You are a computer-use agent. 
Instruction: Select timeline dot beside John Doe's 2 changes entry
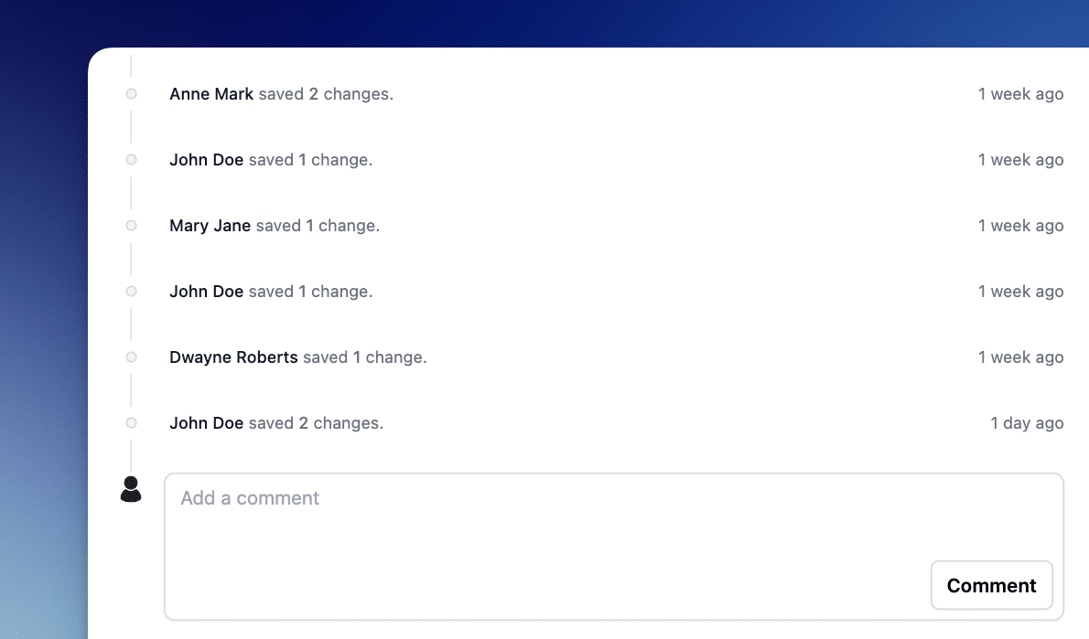pos(131,423)
